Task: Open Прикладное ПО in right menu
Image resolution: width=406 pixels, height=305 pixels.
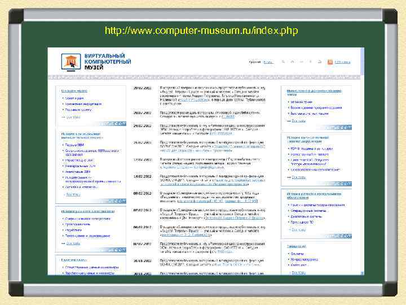Action: tap(302, 223)
